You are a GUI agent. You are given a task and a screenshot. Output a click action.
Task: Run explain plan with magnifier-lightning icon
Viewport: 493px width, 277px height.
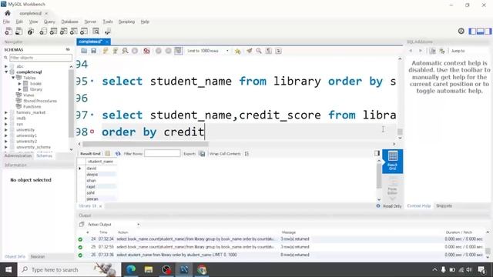125,51
